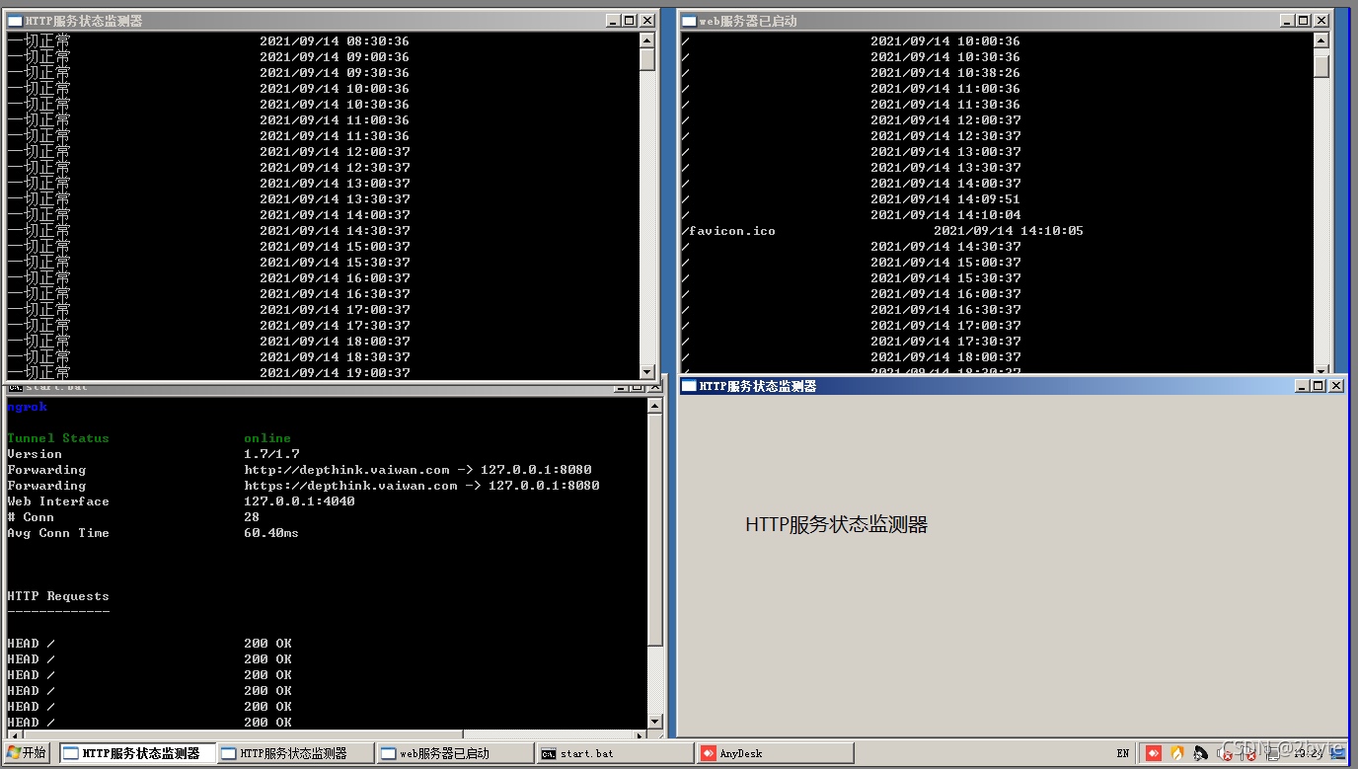The width and height of the screenshot is (1358, 769).
Task: Click timestamp 2021/09/14 14:09:51 in web server log
Action: tap(945, 199)
